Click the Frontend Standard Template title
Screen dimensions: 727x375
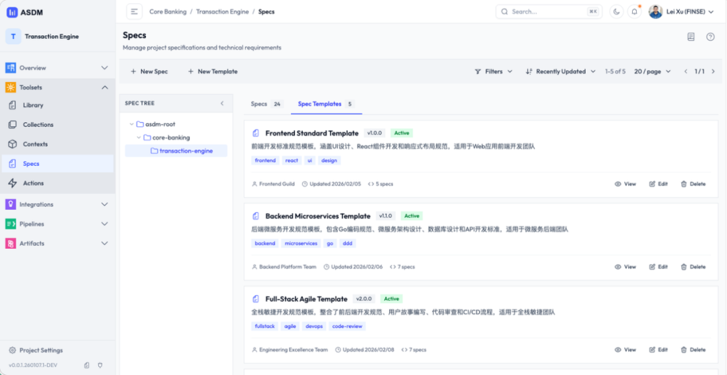tap(312, 133)
